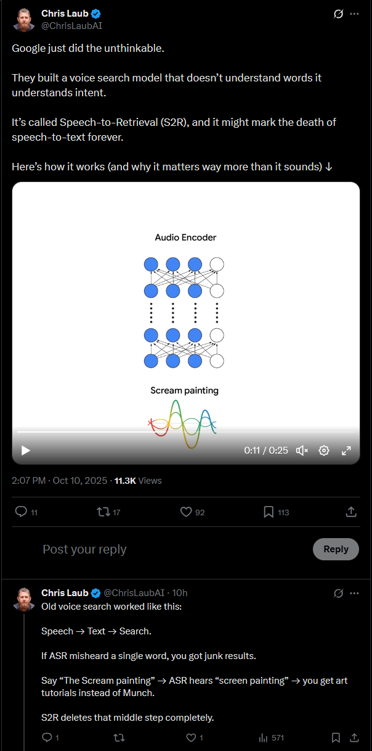Screen dimensions: 372x751
Task: Share the main post
Action: click(x=351, y=512)
